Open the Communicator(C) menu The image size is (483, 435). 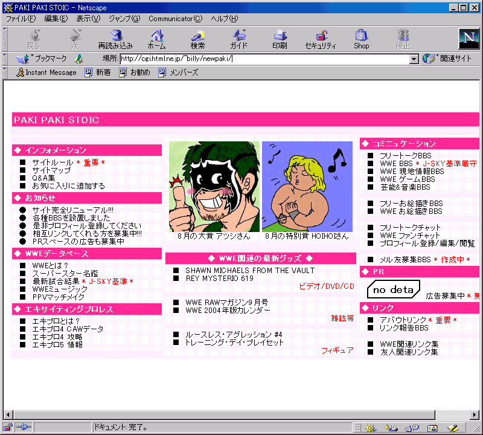tap(176, 19)
